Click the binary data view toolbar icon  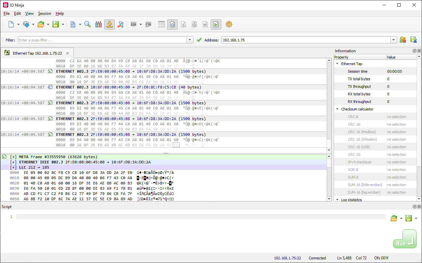click(73, 24)
